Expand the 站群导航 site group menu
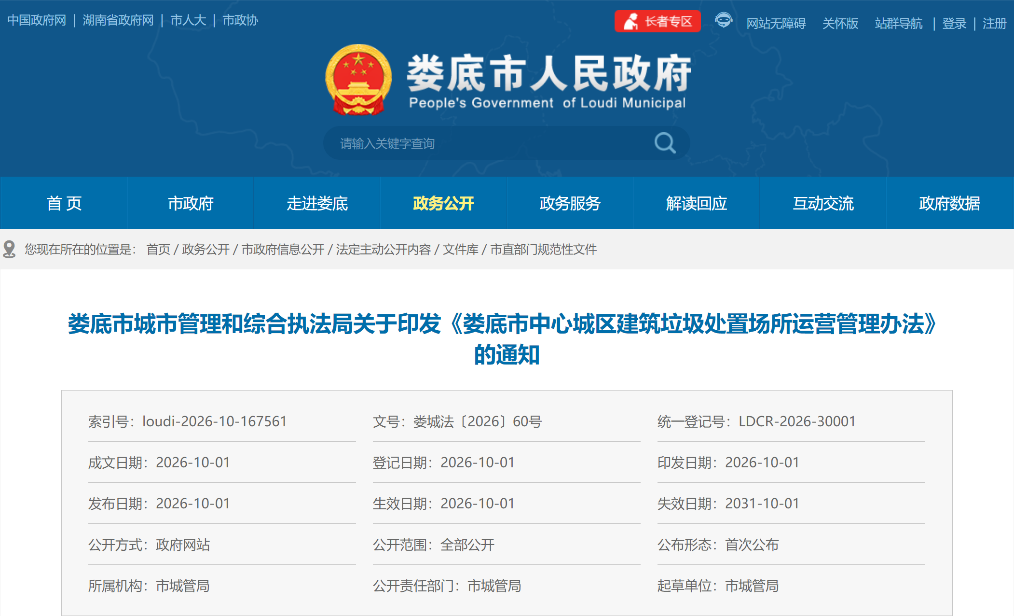1014x616 pixels. point(898,23)
